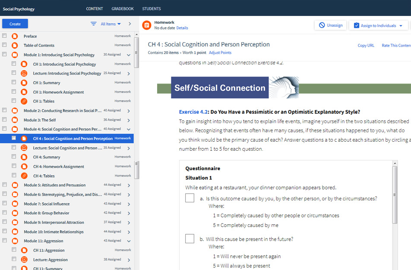
Task: Click the Unassign button
Action: click(x=331, y=25)
